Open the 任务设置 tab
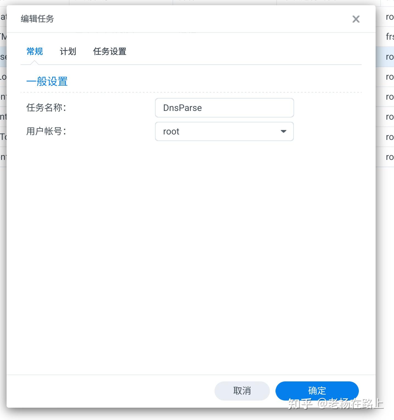The image size is (394, 420). [x=109, y=51]
